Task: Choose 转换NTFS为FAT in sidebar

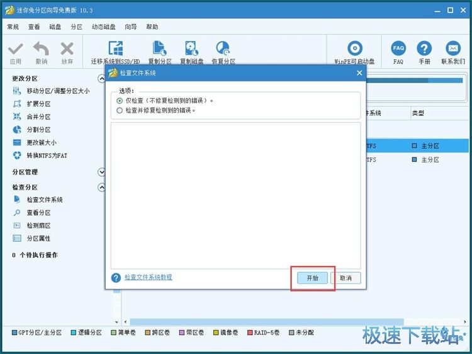Action: tap(40, 156)
